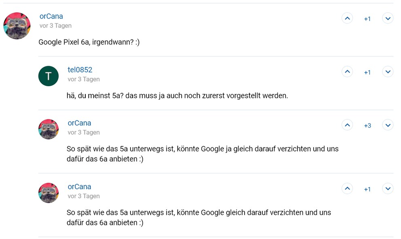Click the +3 vote score
Viewport: 401px width, 239px height.
pos(367,125)
